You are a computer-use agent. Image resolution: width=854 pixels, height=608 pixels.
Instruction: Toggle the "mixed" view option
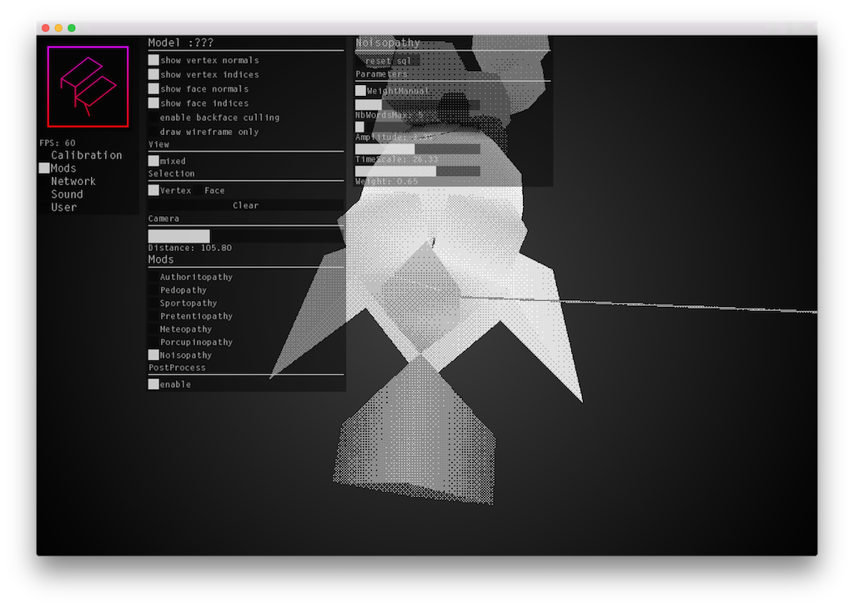153,160
